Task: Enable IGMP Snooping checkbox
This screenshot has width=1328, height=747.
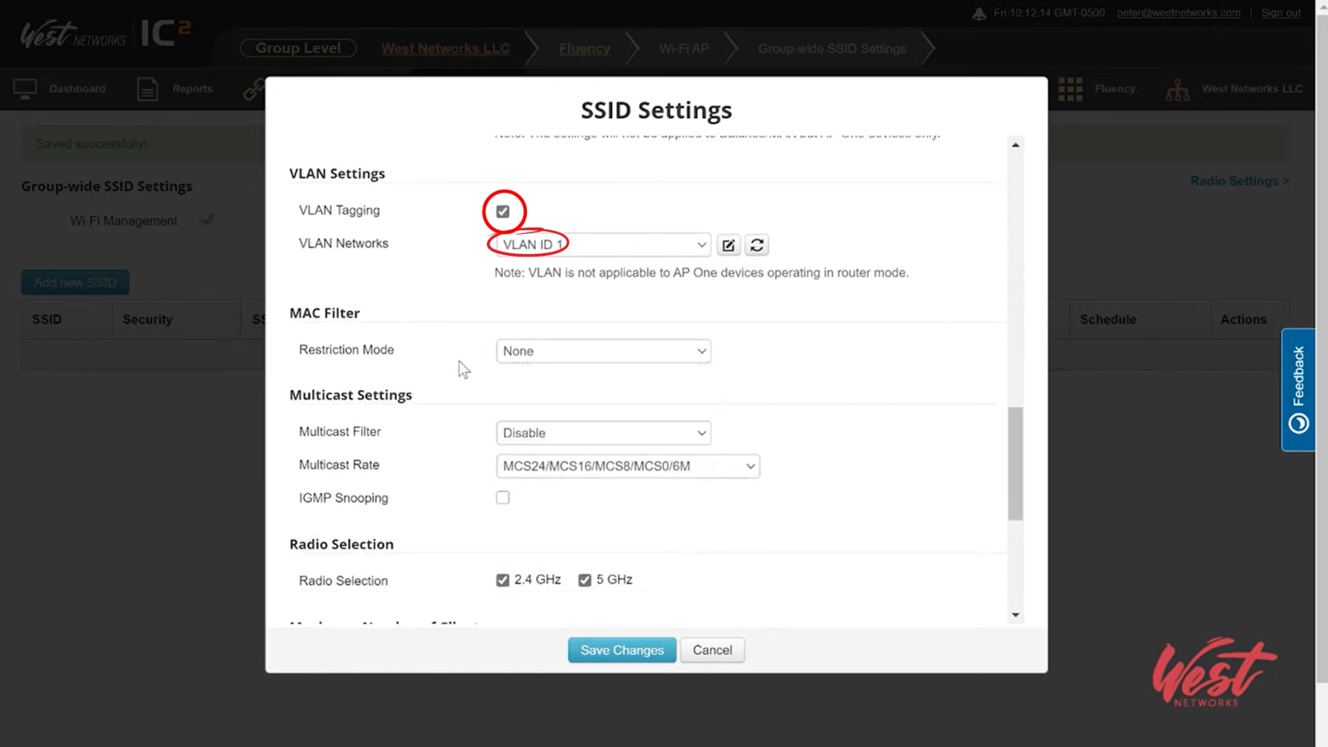Action: tap(503, 498)
